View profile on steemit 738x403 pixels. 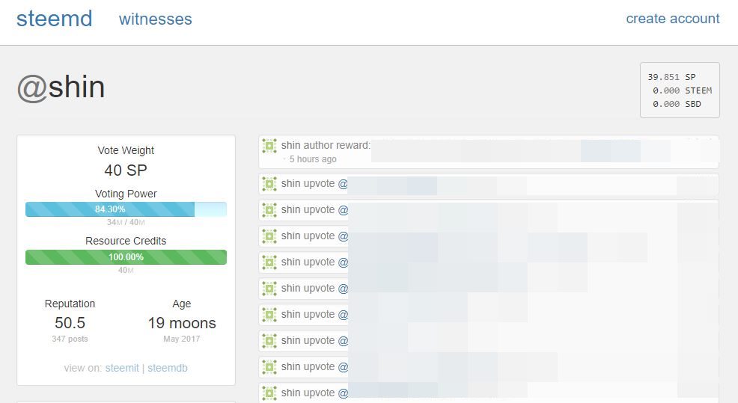122,368
